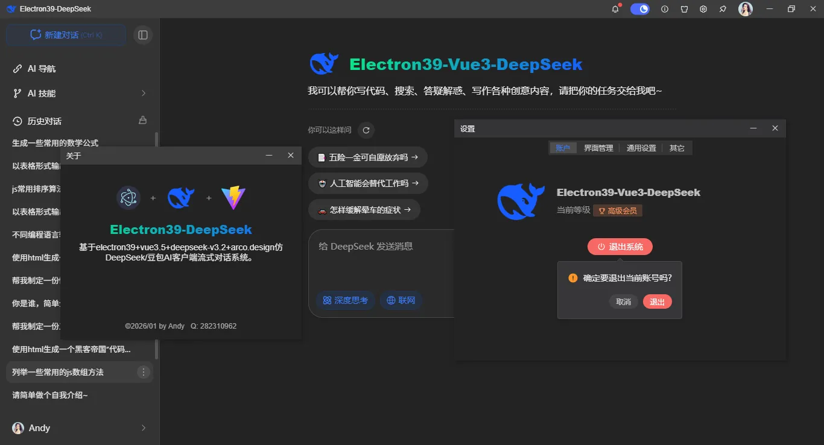
Task: Switch to the 通用设置 settings tab
Action: pyautogui.click(x=641, y=148)
